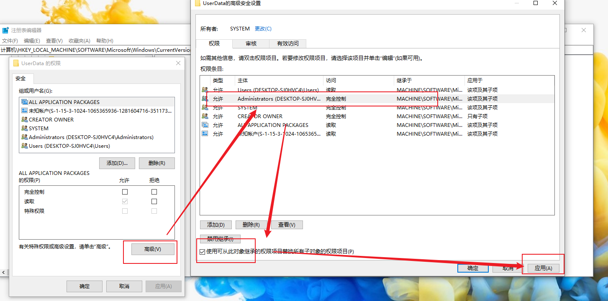
Task: Click the Administrators group icon in the left list
Action: [24, 137]
